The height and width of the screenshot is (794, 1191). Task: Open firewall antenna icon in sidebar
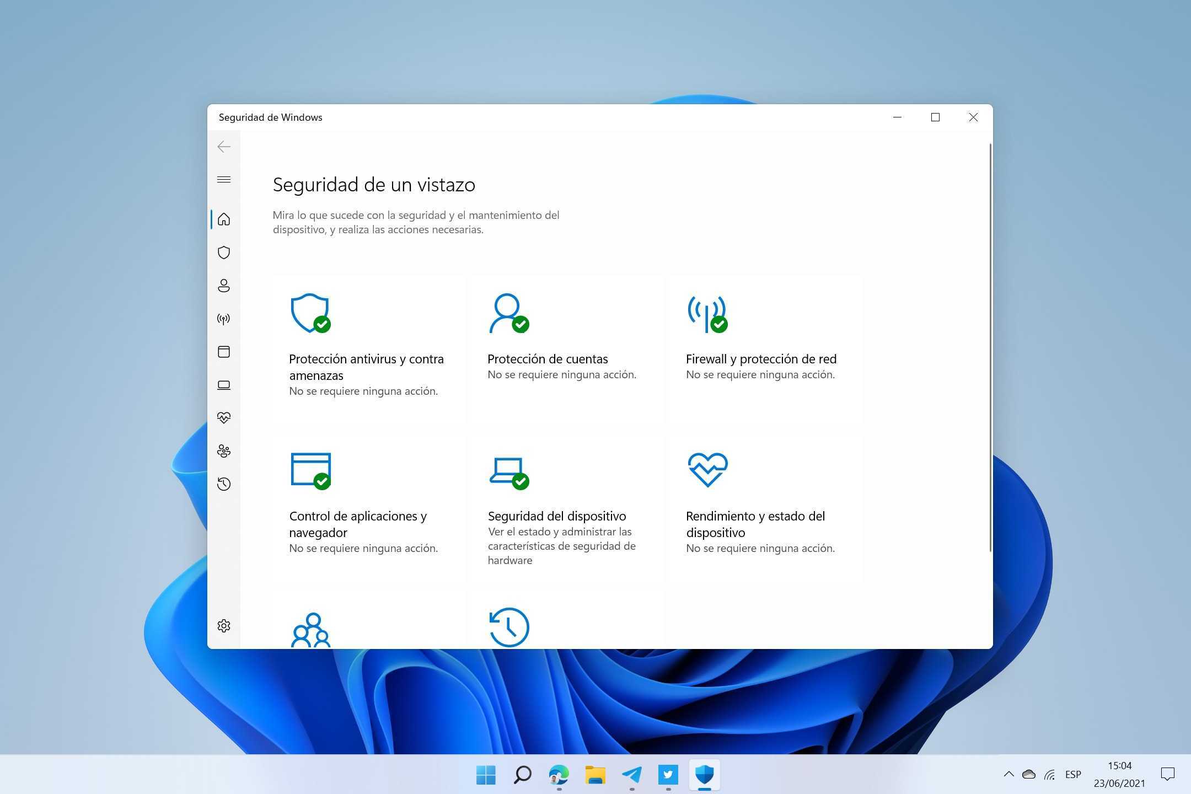(x=223, y=319)
